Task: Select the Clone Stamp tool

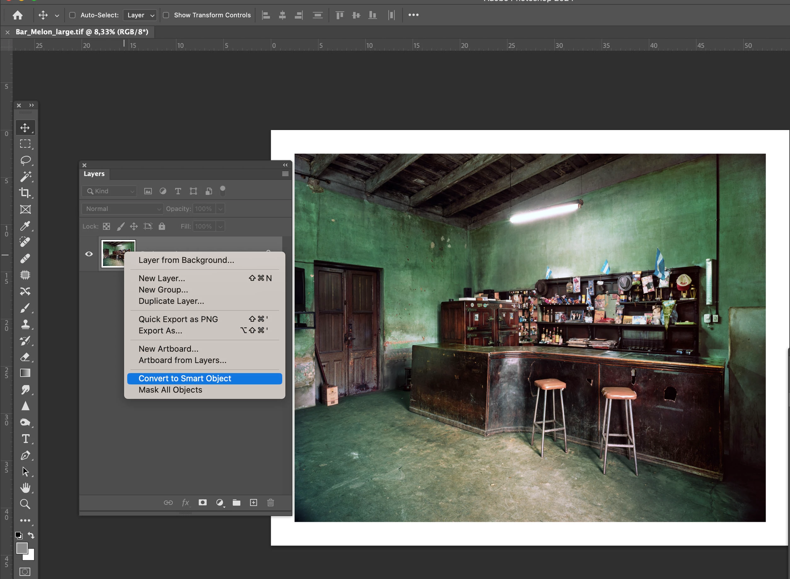Action: tap(25, 324)
